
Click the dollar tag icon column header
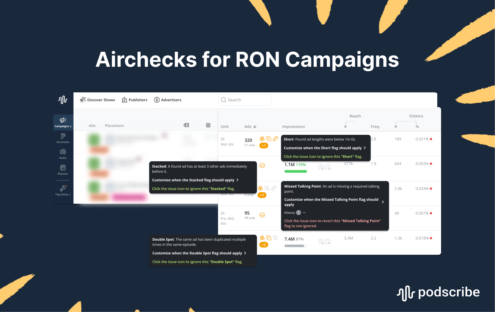186,125
